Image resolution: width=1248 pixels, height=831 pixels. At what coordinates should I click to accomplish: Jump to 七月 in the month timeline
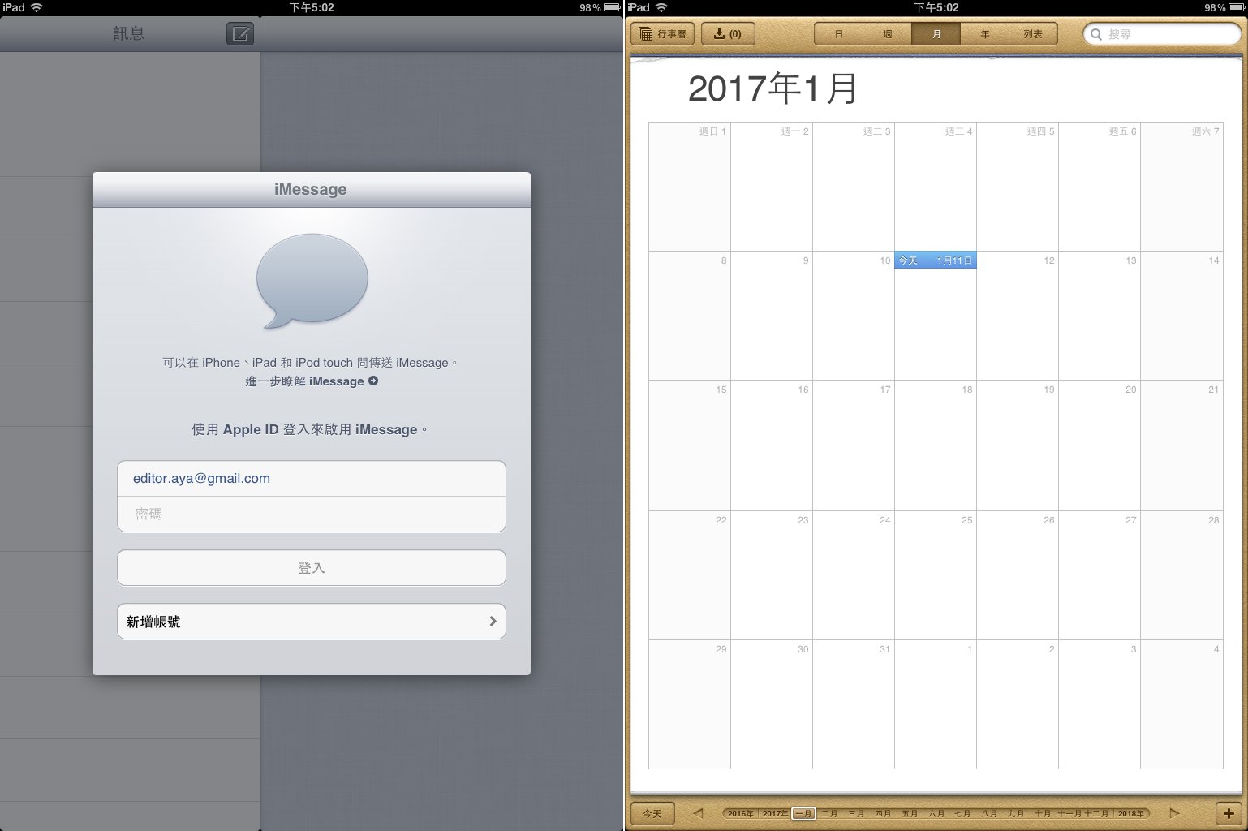pos(962,813)
